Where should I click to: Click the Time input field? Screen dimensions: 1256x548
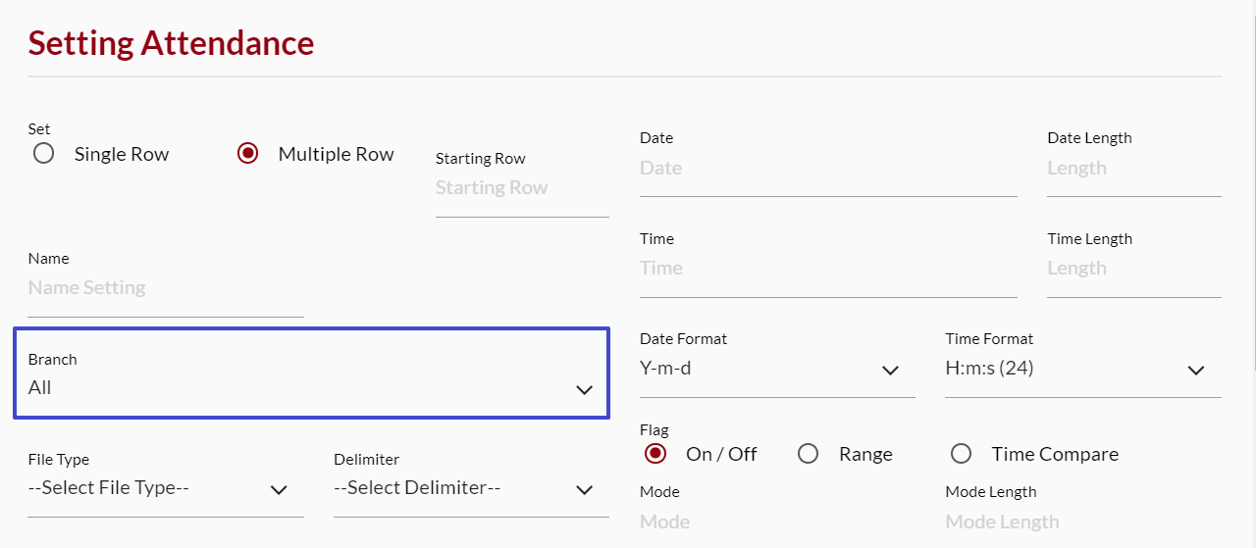pos(828,269)
